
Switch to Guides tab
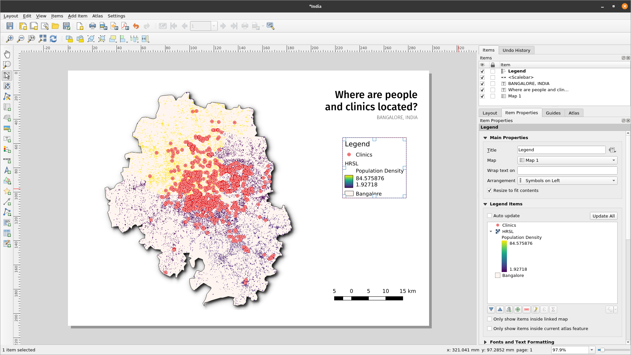pyautogui.click(x=553, y=113)
